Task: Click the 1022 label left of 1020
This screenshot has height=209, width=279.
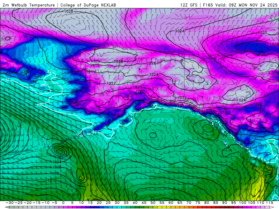Action: [111, 83]
